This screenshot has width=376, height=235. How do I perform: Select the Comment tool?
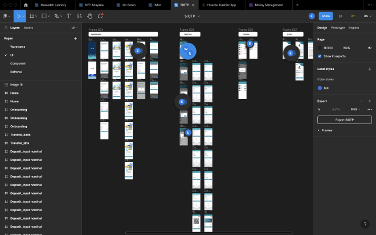[x=100, y=16]
